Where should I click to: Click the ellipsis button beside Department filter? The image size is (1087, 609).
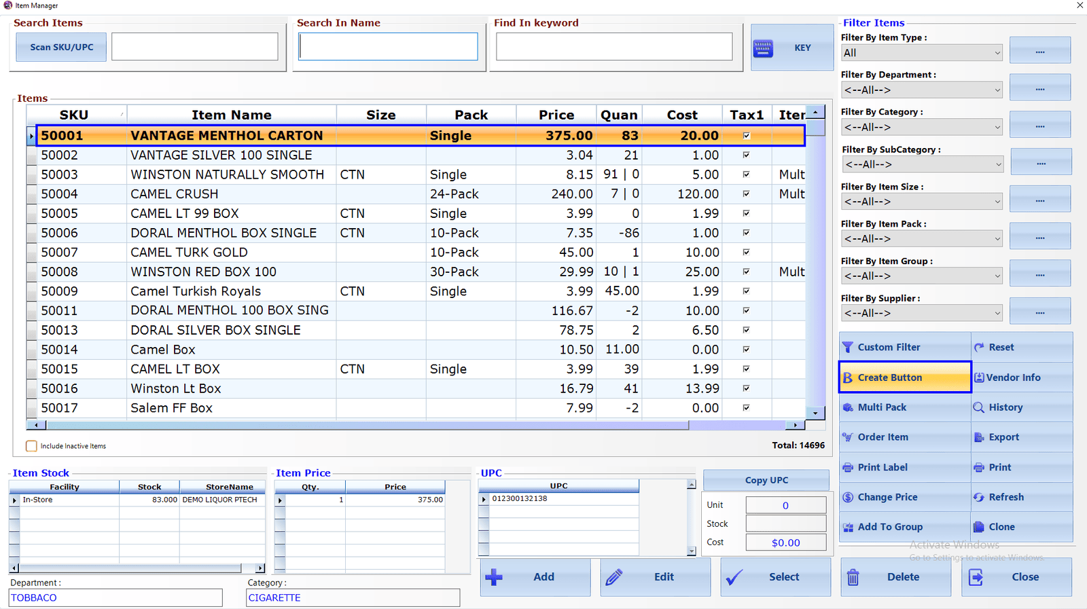pyautogui.click(x=1040, y=89)
